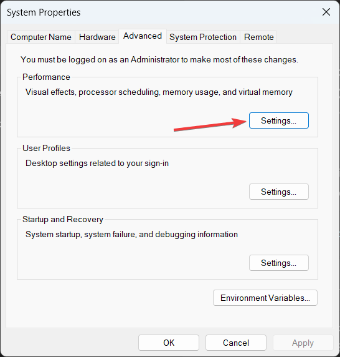The width and height of the screenshot is (340, 357).
Task: Click the visual effects description text
Action: pos(159,92)
